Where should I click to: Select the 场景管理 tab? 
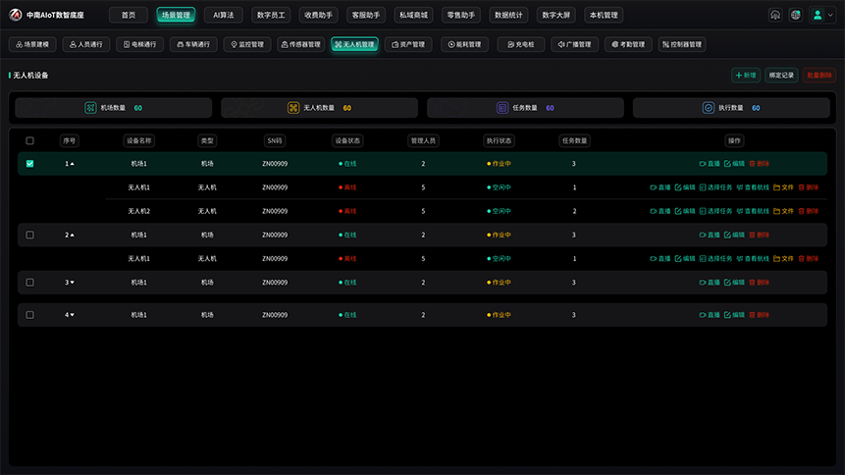coord(176,15)
